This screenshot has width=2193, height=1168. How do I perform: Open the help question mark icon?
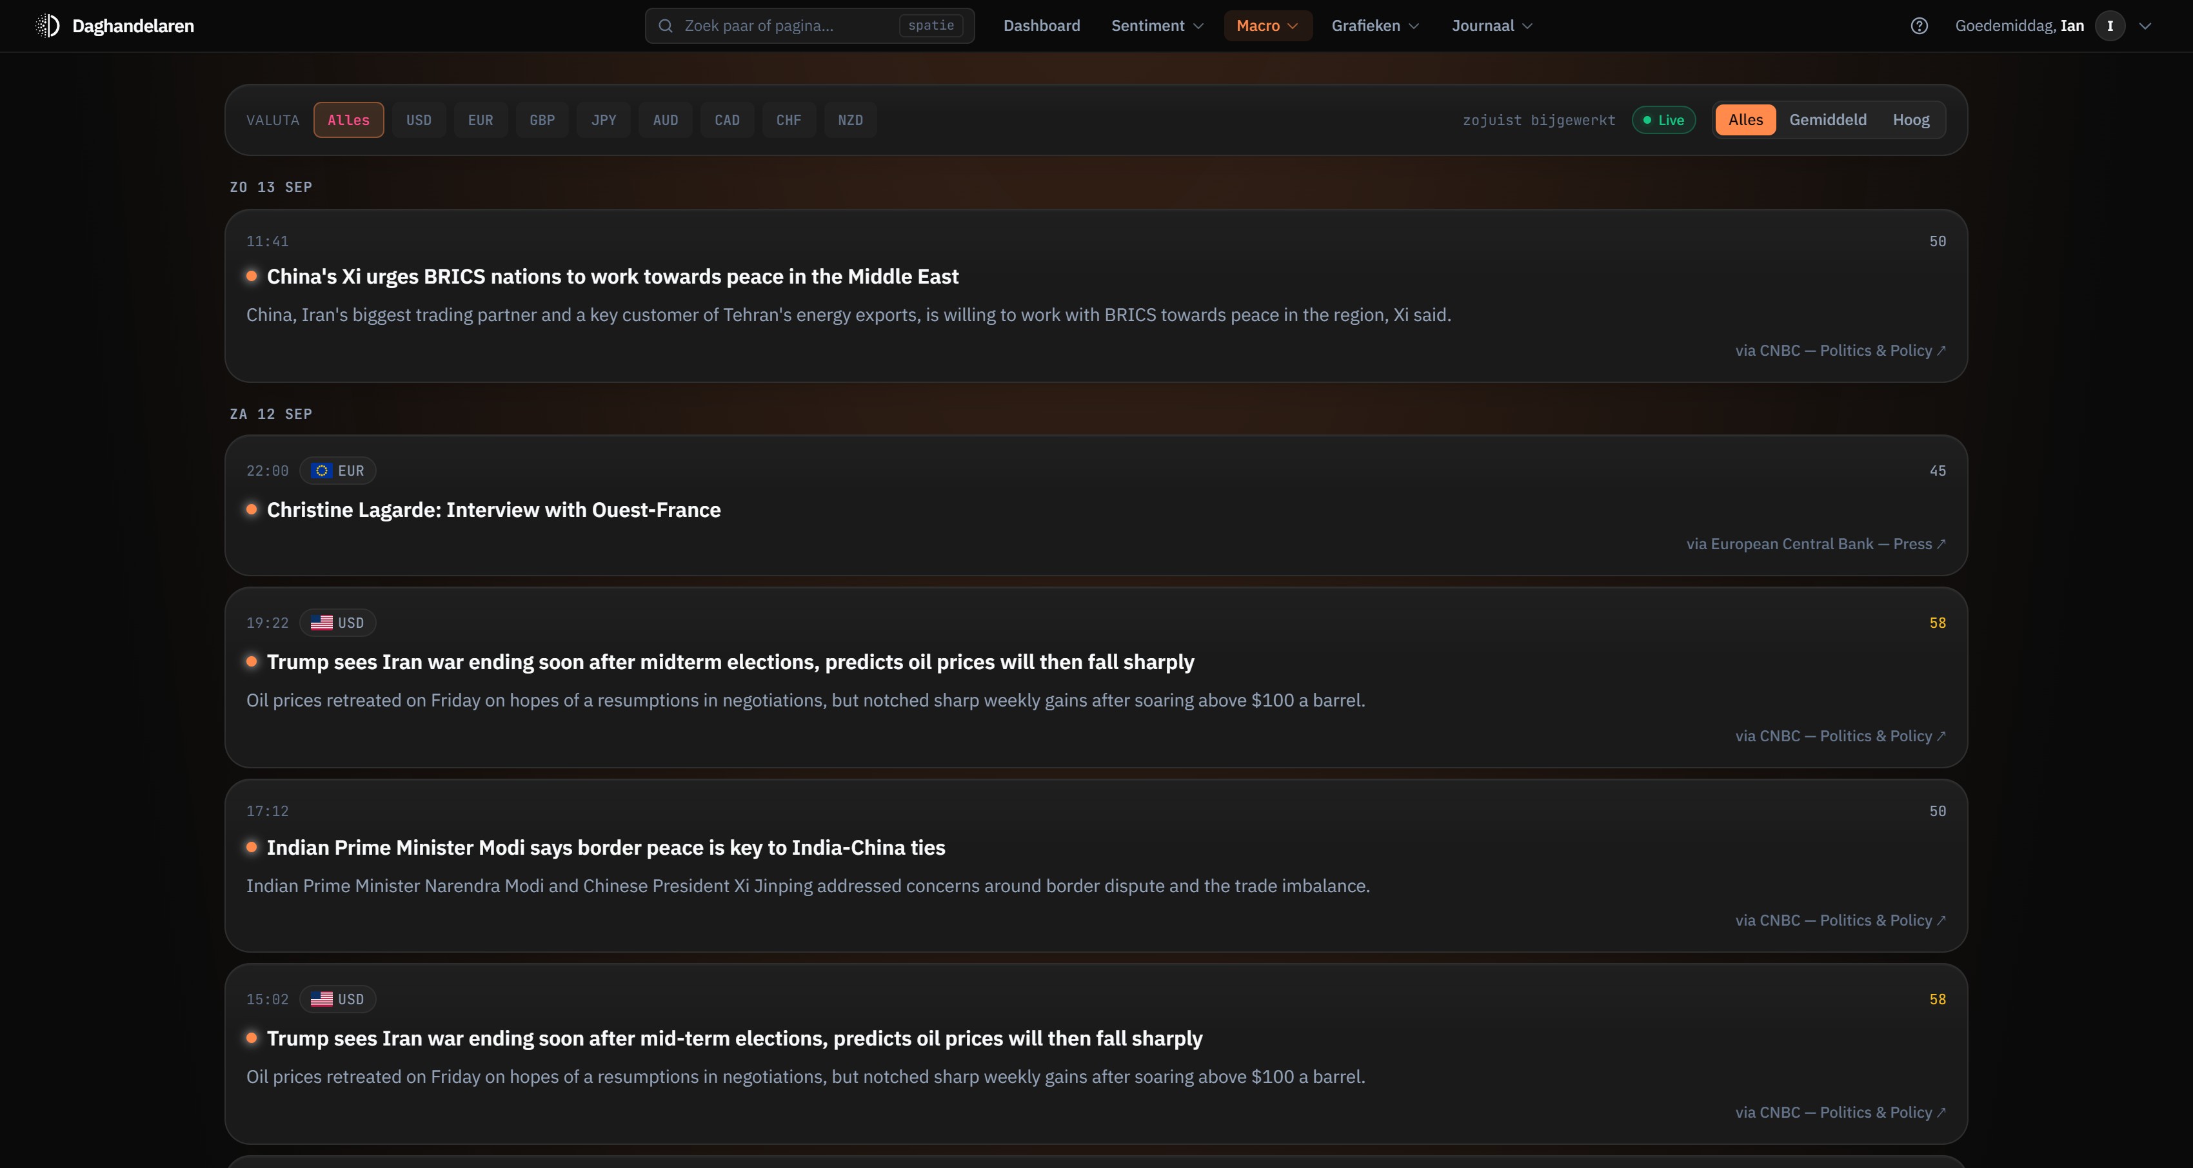pyautogui.click(x=1919, y=26)
